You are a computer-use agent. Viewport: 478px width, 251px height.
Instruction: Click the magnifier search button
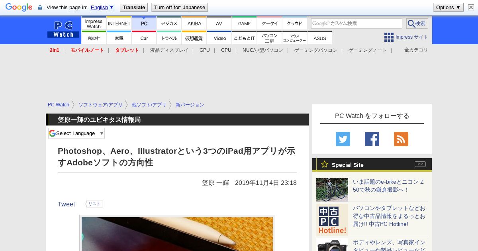[417, 24]
